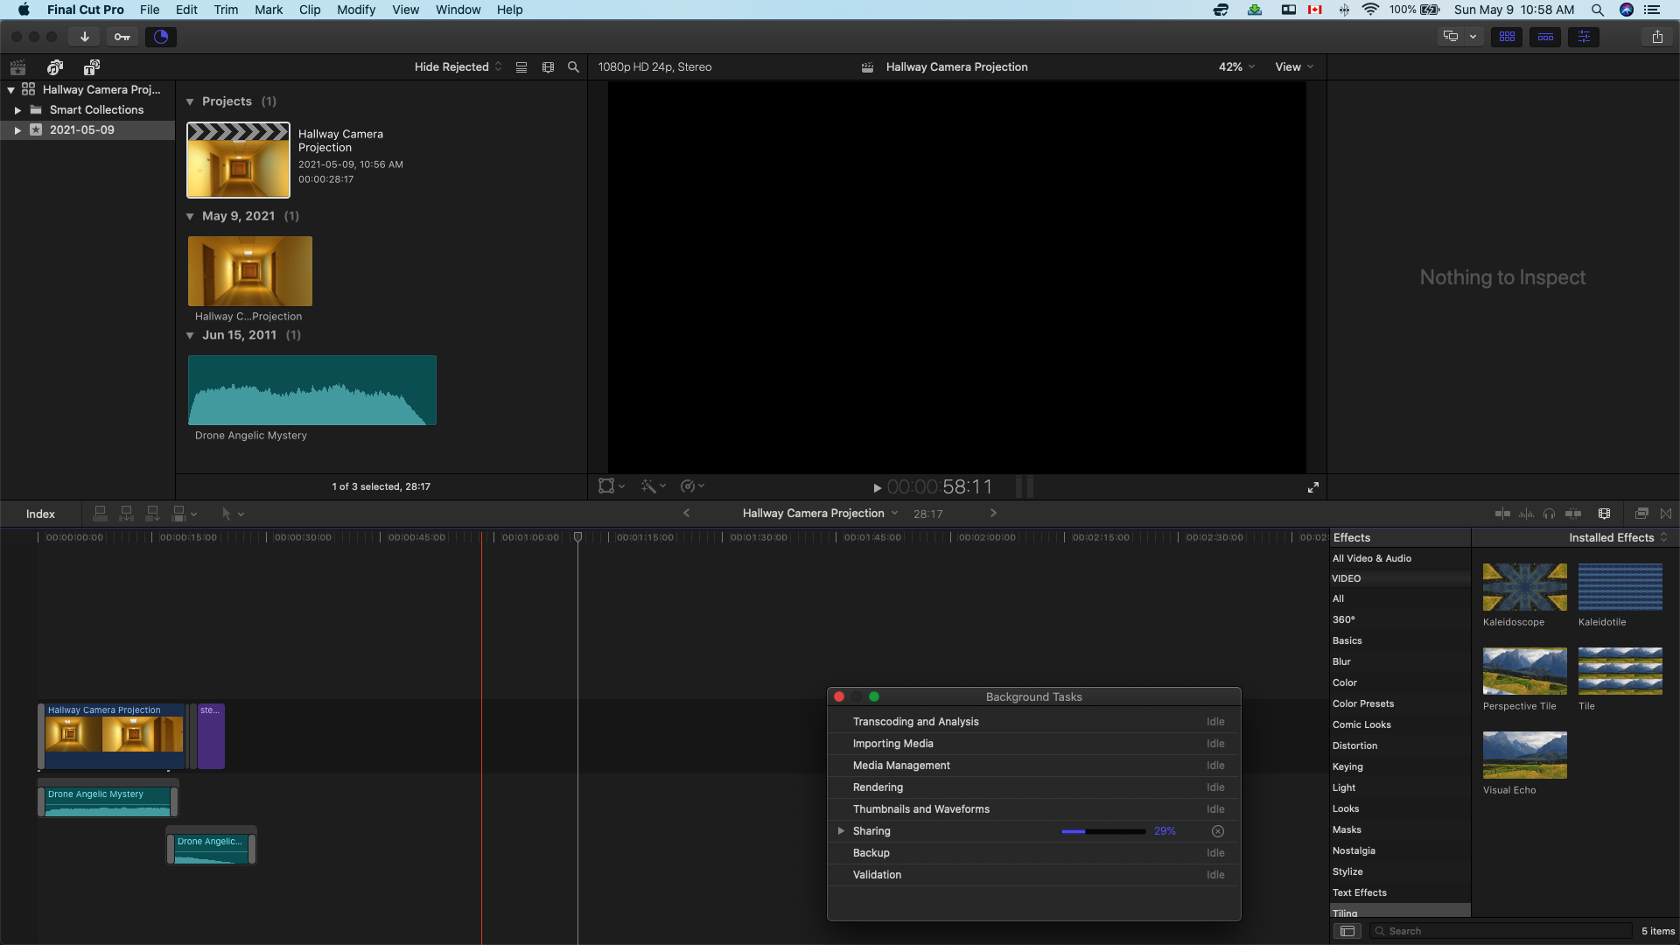Viewport: 1680px width, 945px height.
Task: Enter full screen viewer playback
Action: point(1313,487)
